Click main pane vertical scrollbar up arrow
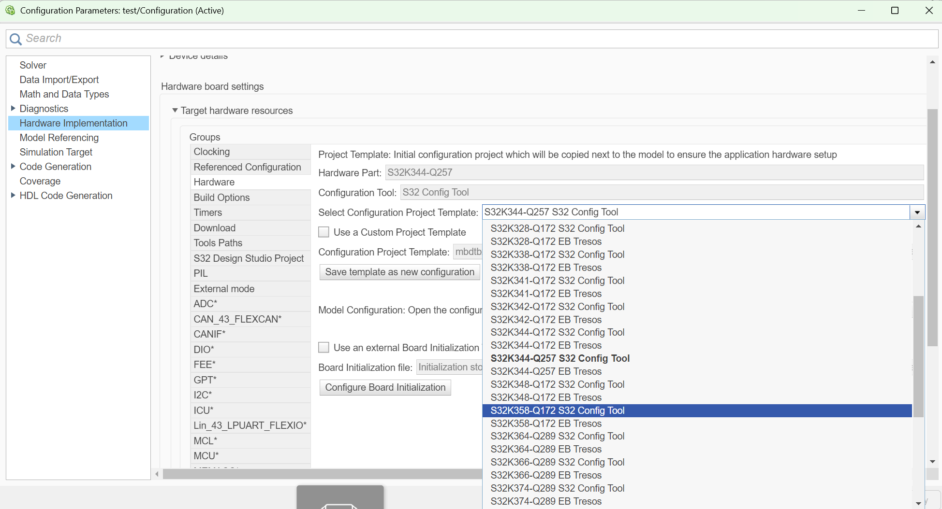The image size is (942, 509). 932,62
